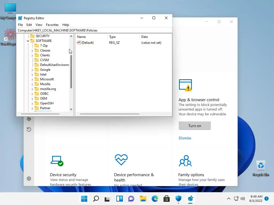Image resolution: width=274 pixels, height=205 pixels.
Task: Click the tree pane vertical scrollbar thumb
Action: tap(71, 72)
